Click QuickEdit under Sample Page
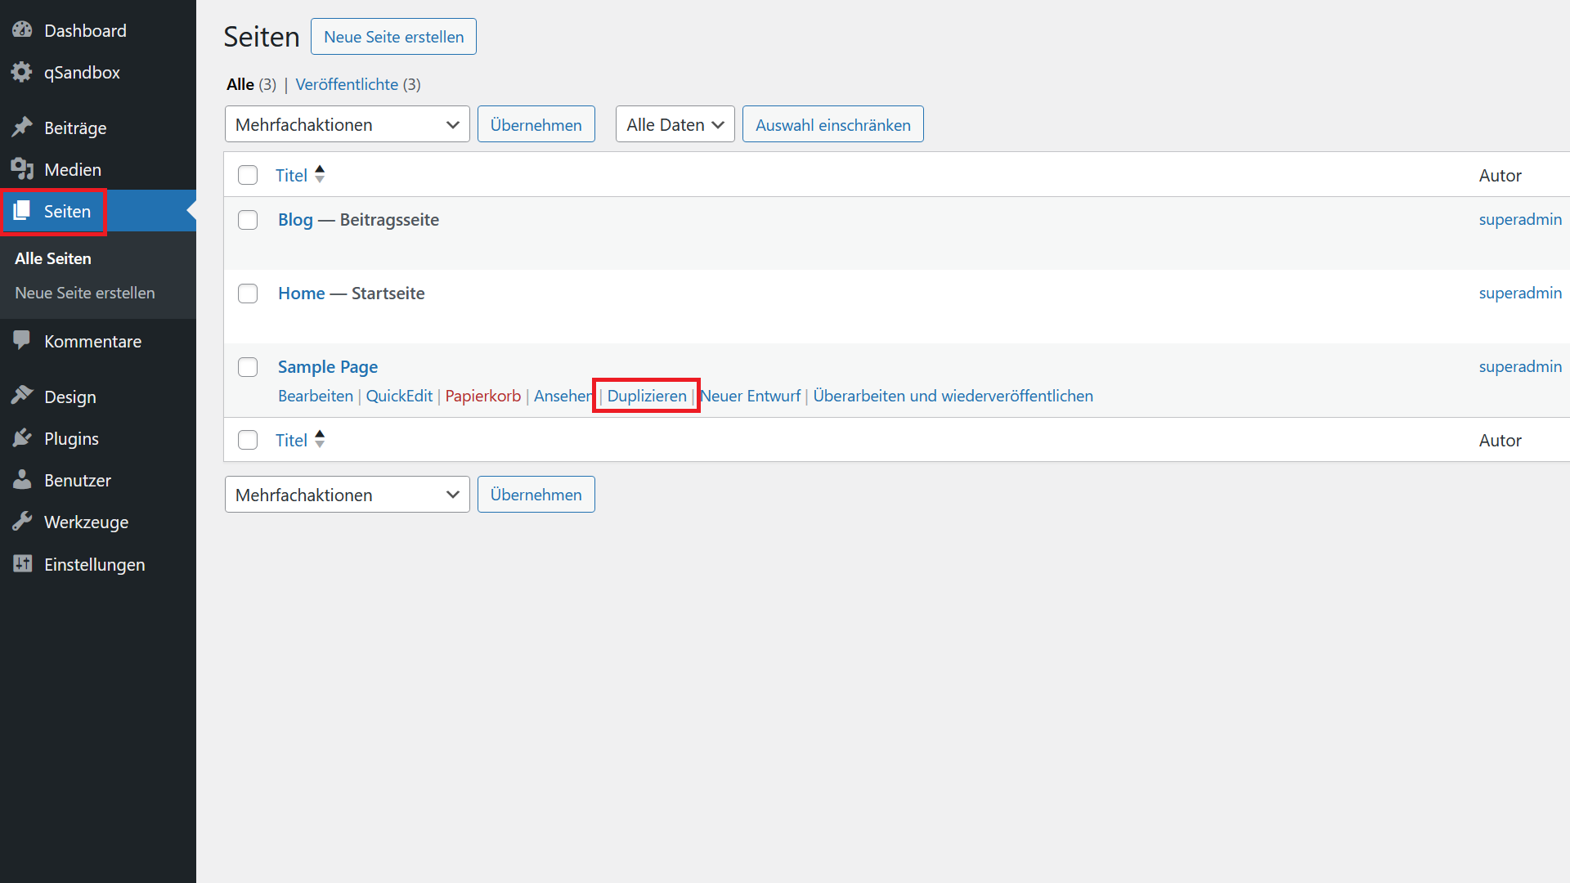Viewport: 1570px width, 883px height. [399, 396]
